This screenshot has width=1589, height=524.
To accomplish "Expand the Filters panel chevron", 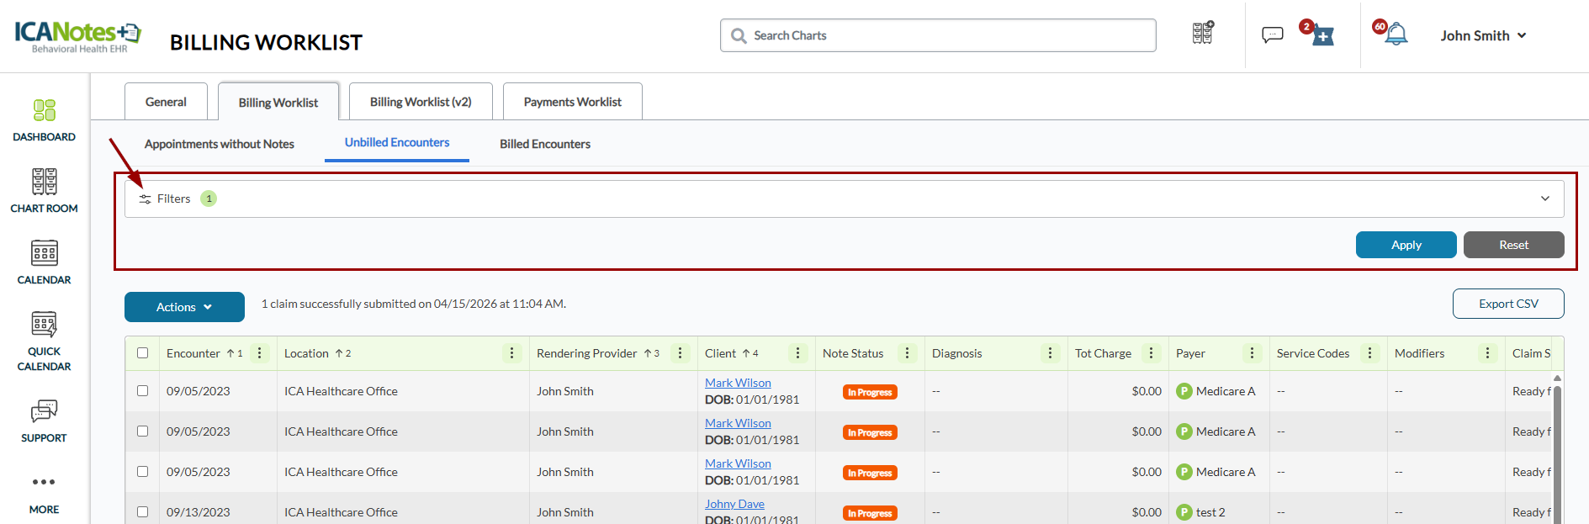I will pyautogui.click(x=1544, y=198).
